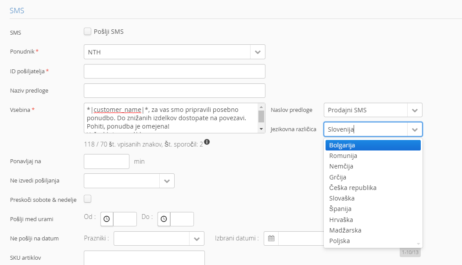The width and height of the screenshot is (462, 265).
Task: Click the Izbrani datumi date field
Action: tap(301, 239)
